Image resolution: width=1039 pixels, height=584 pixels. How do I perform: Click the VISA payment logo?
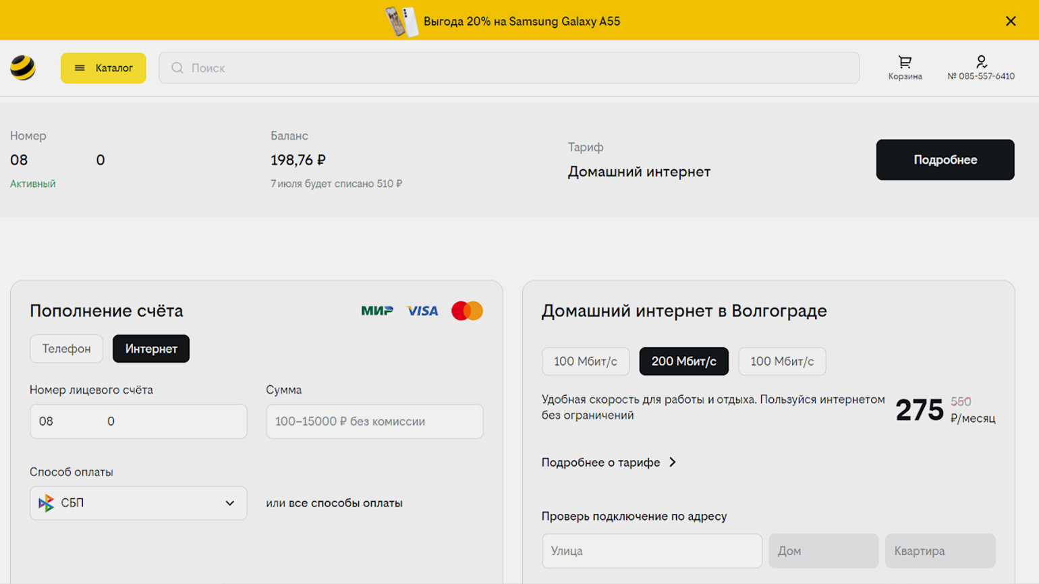pos(422,311)
